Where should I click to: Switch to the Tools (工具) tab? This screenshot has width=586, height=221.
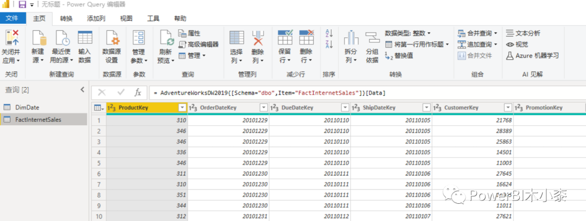[x=153, y=18]
